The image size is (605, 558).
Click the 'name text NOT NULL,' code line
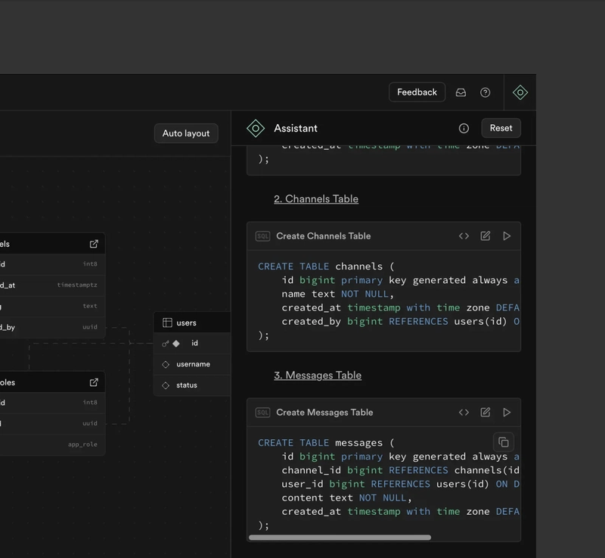(337, 294)
